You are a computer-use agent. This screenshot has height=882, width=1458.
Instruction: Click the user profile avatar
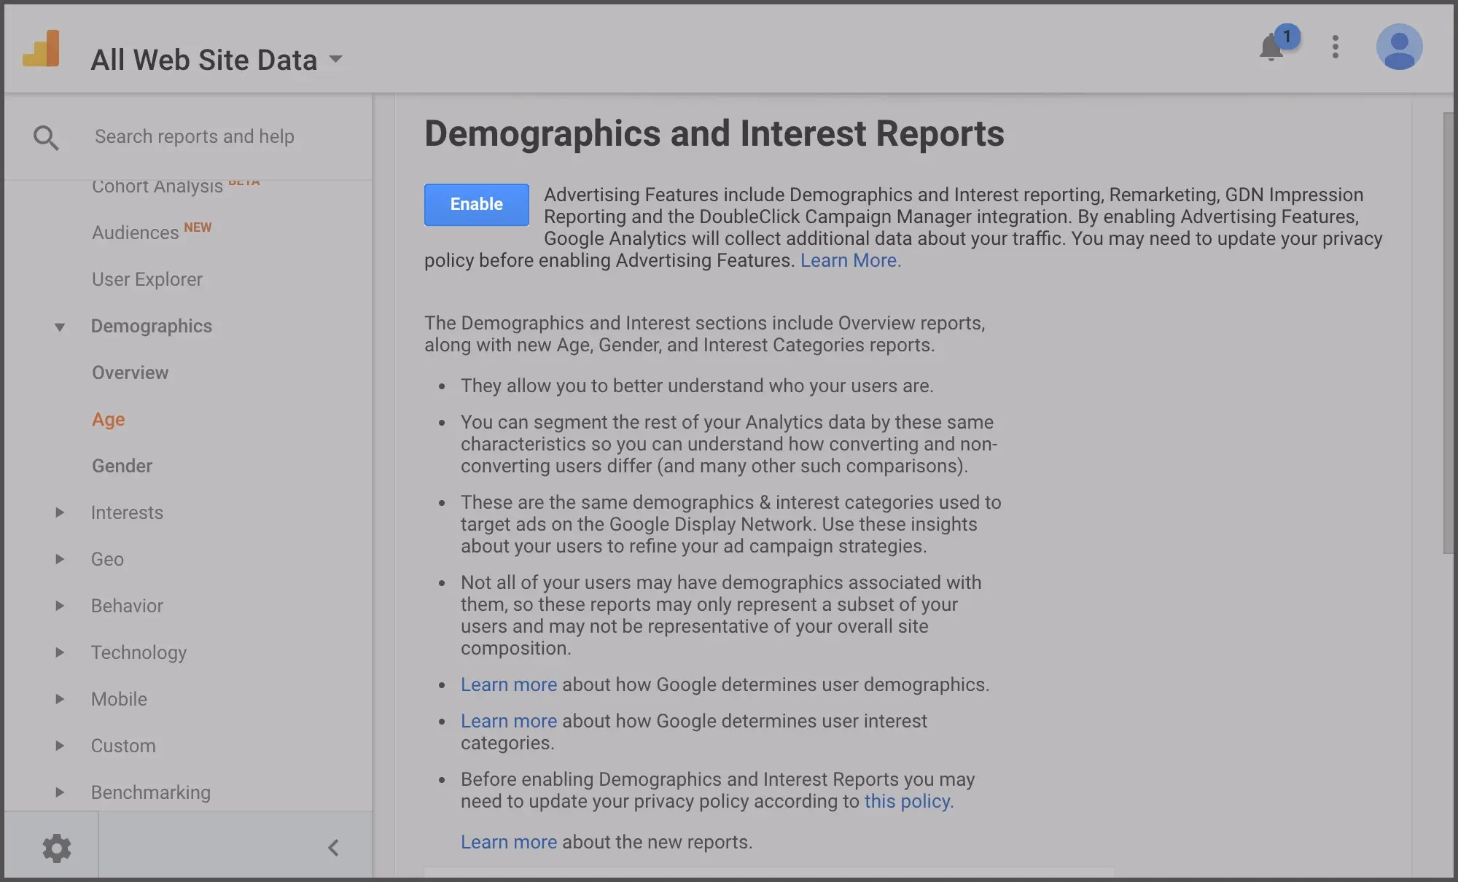click(x=1400, y=47)
